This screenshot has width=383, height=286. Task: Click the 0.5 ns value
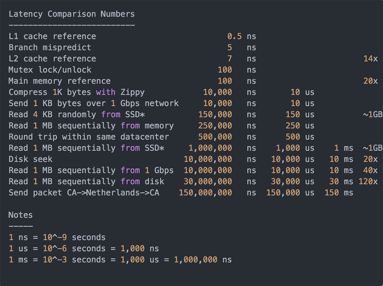[x=234, y=36]
